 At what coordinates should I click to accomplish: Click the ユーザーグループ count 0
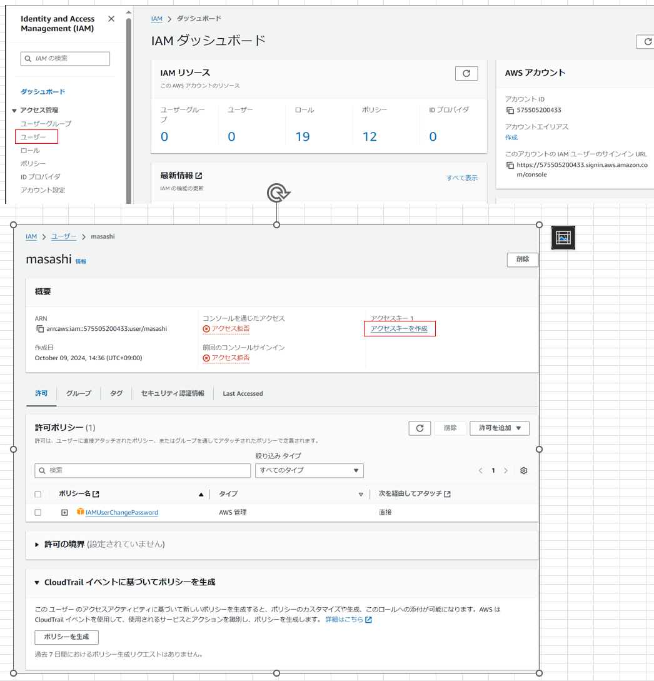tap(164, 136)
